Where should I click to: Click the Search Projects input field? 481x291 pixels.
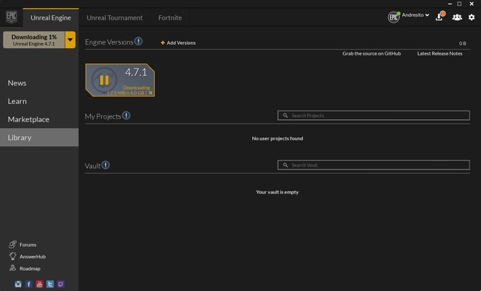pyautogui.click(x=373, y=116)
